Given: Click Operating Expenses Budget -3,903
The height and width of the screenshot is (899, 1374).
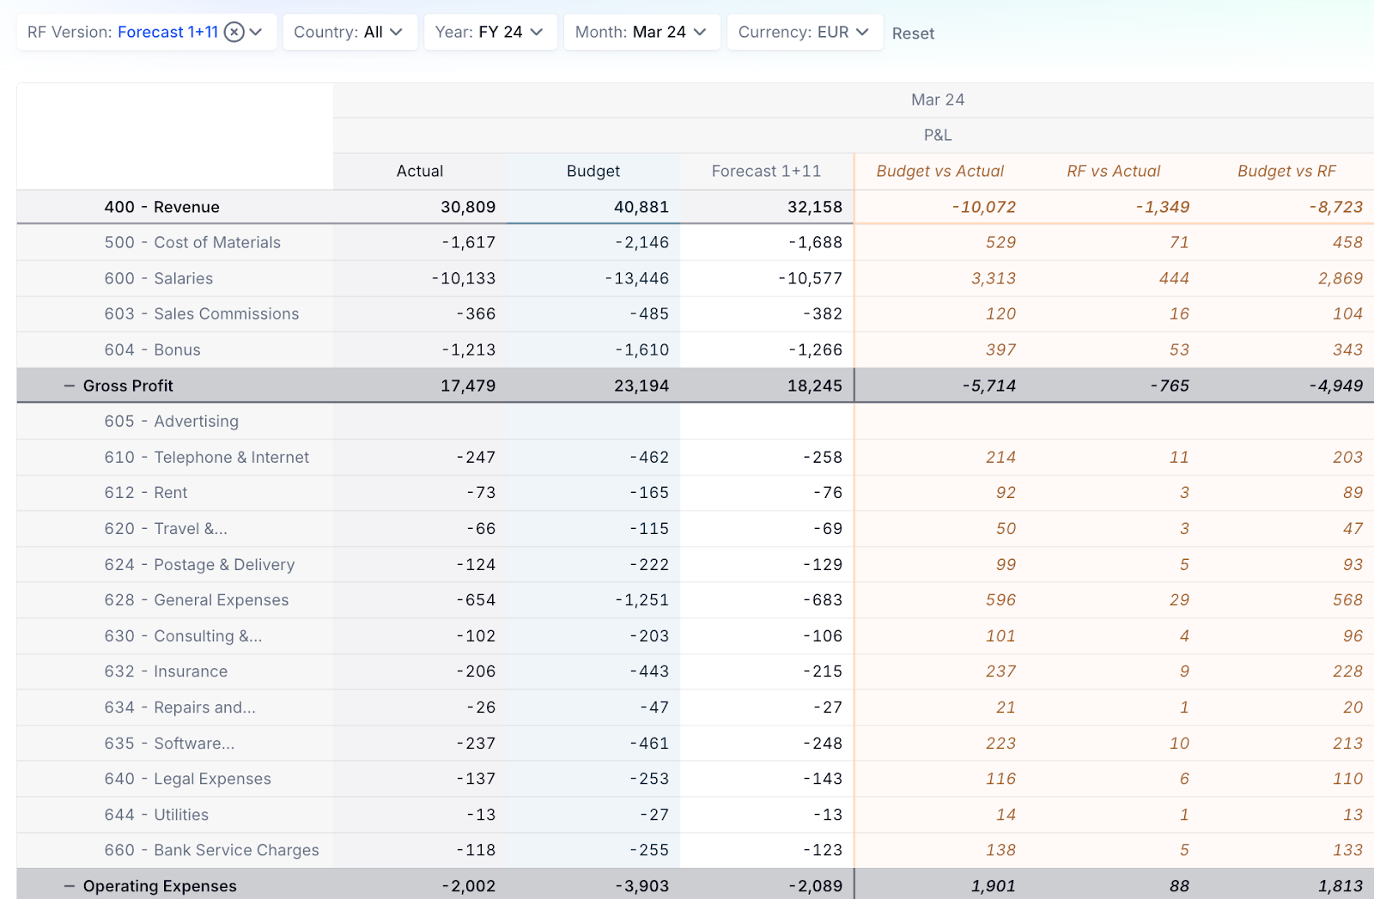Looking at the screenshot, I should coord(641,886).
